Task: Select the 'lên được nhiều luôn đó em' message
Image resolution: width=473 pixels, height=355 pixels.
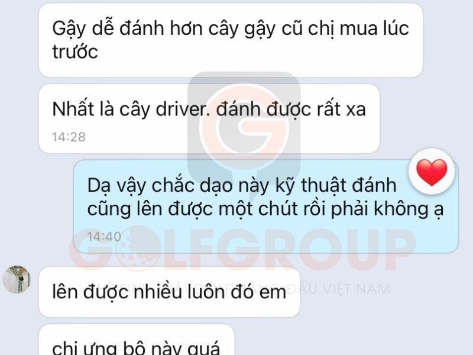Action: click(x=169, y=292)
